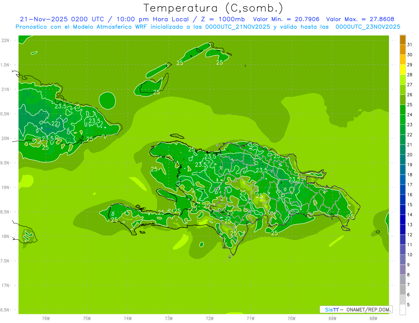Click the 68W longitude axis label
419x323 pixels.
point(373,318)
